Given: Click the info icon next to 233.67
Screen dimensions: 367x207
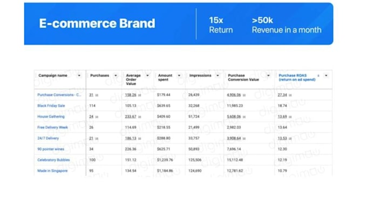Looking at the screenshot, I should [139, 117].
